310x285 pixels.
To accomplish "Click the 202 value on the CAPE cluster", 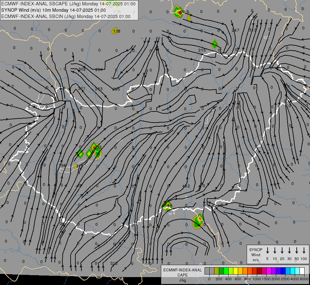I will [98, 147].
